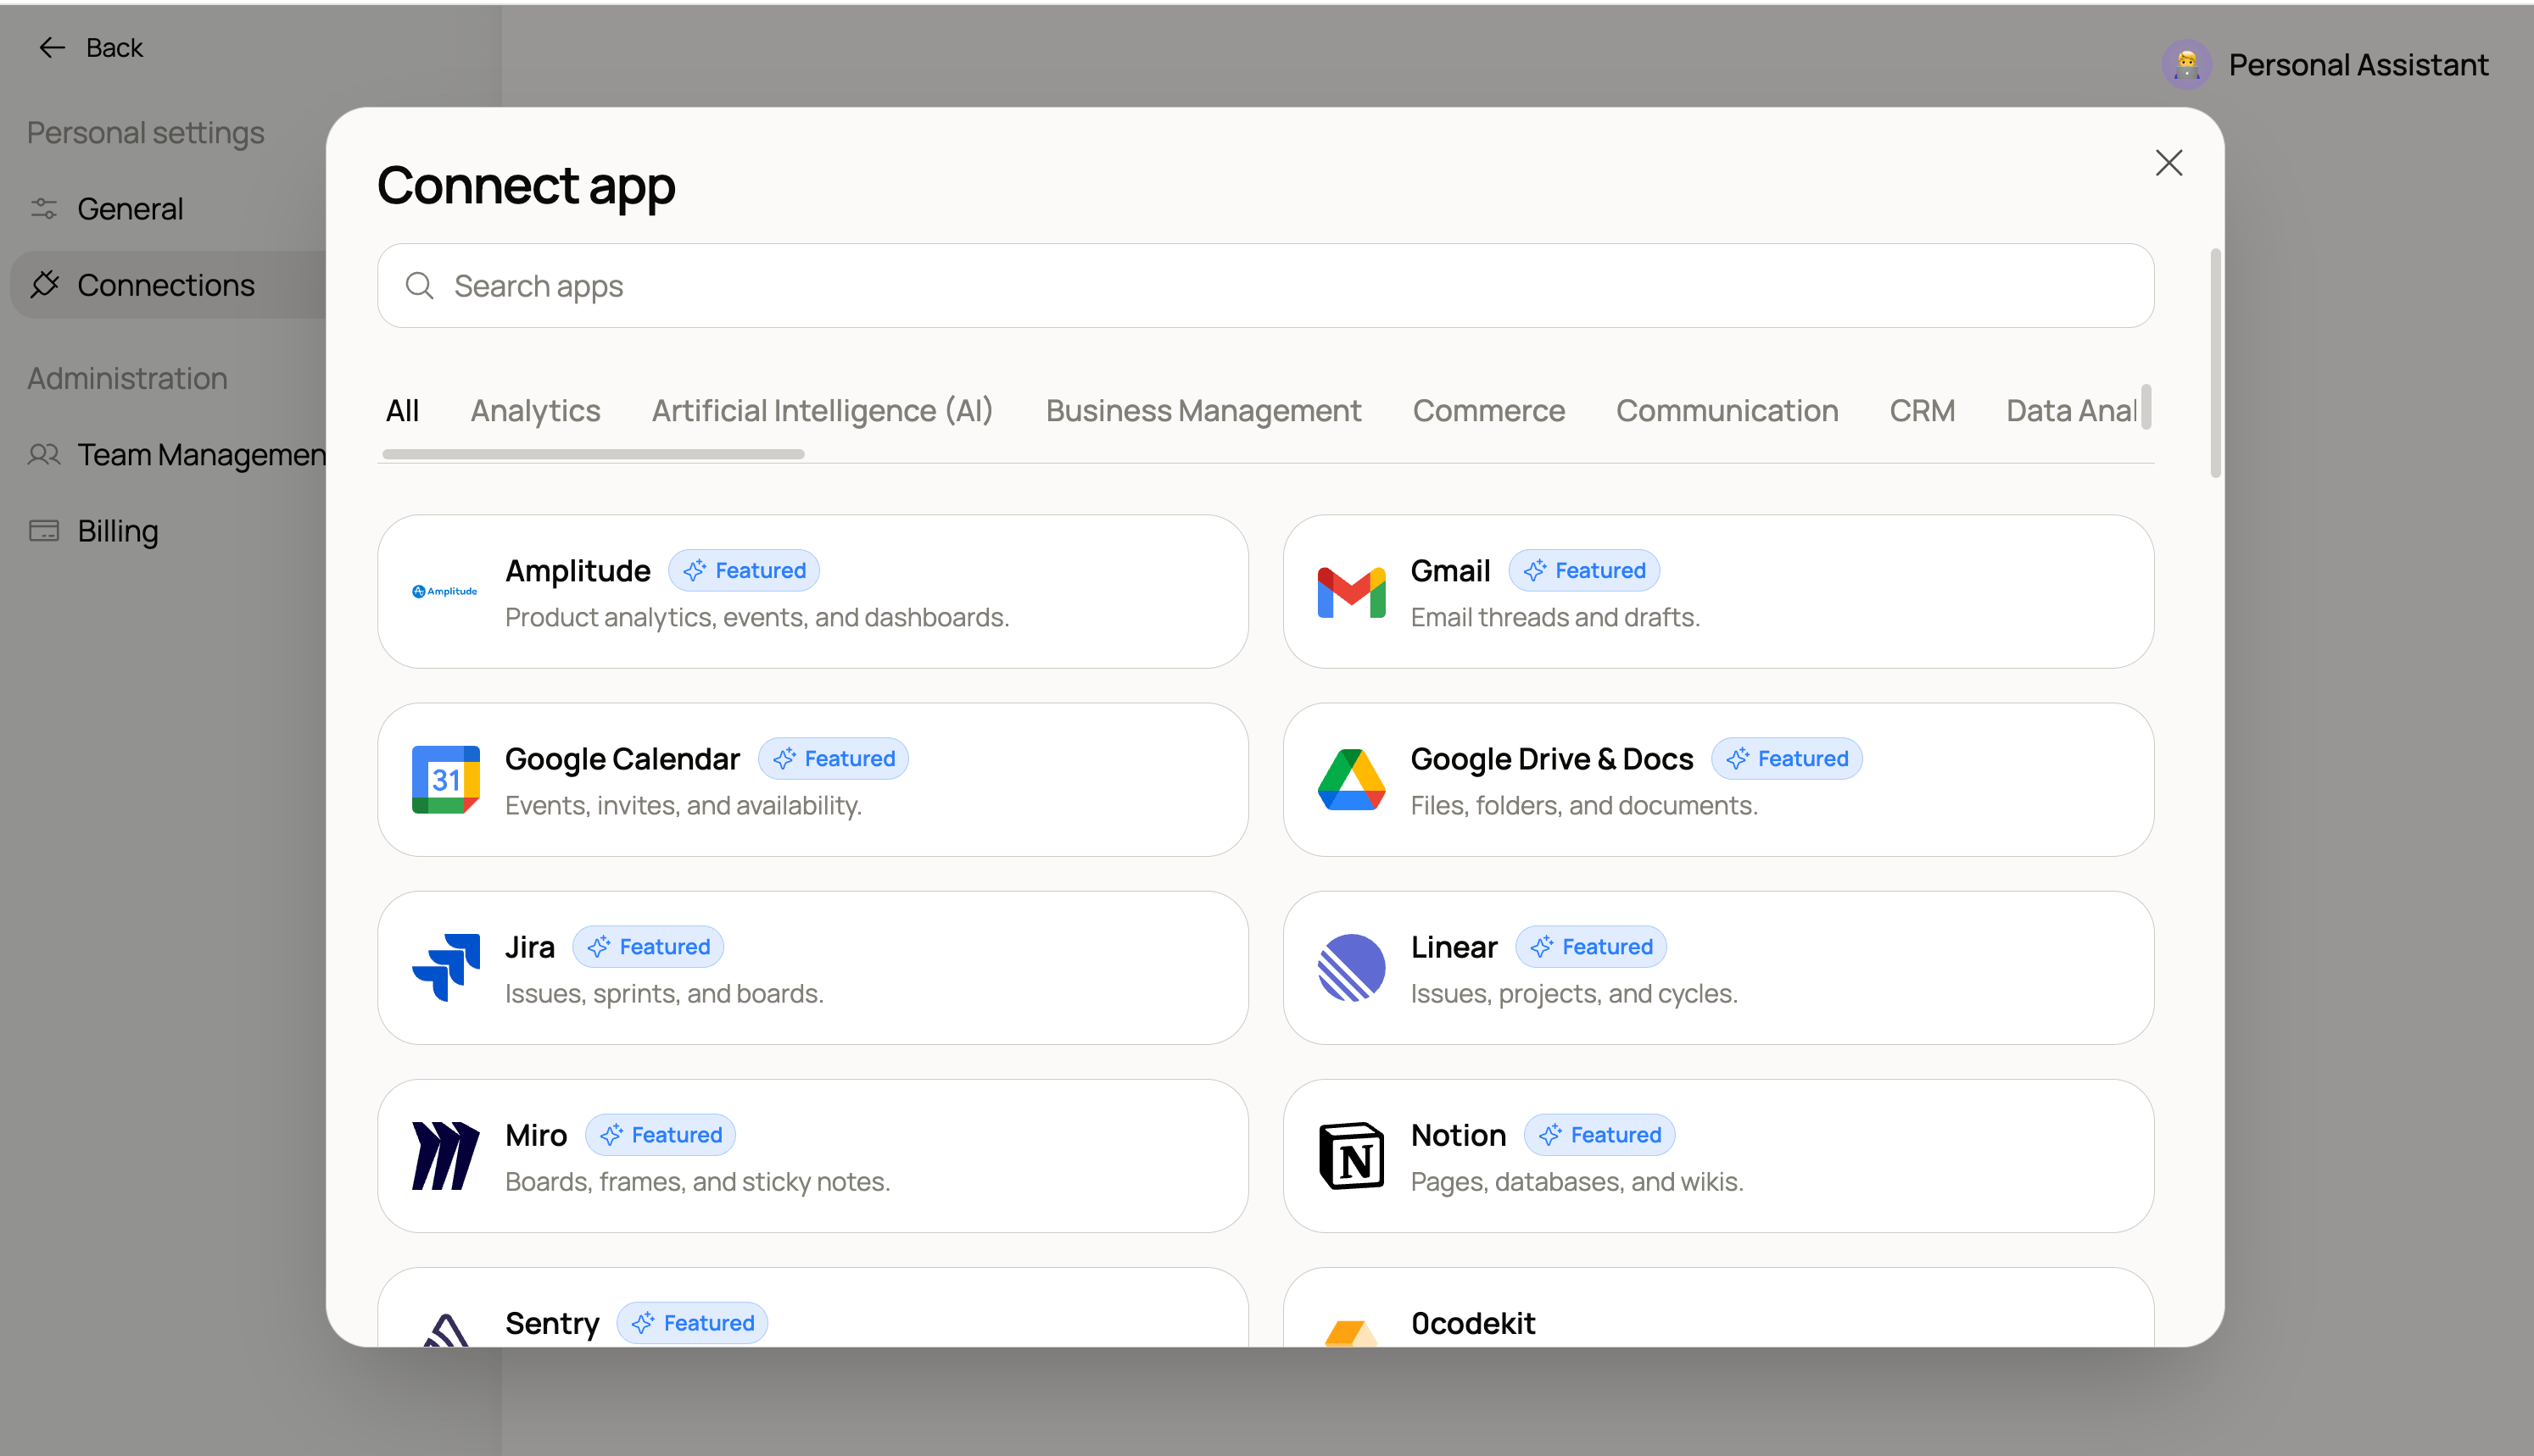The height and width of the screenshot is (1456, 2534).
Task: Click the Google Calendar icon
Action: tap(445, 779)
